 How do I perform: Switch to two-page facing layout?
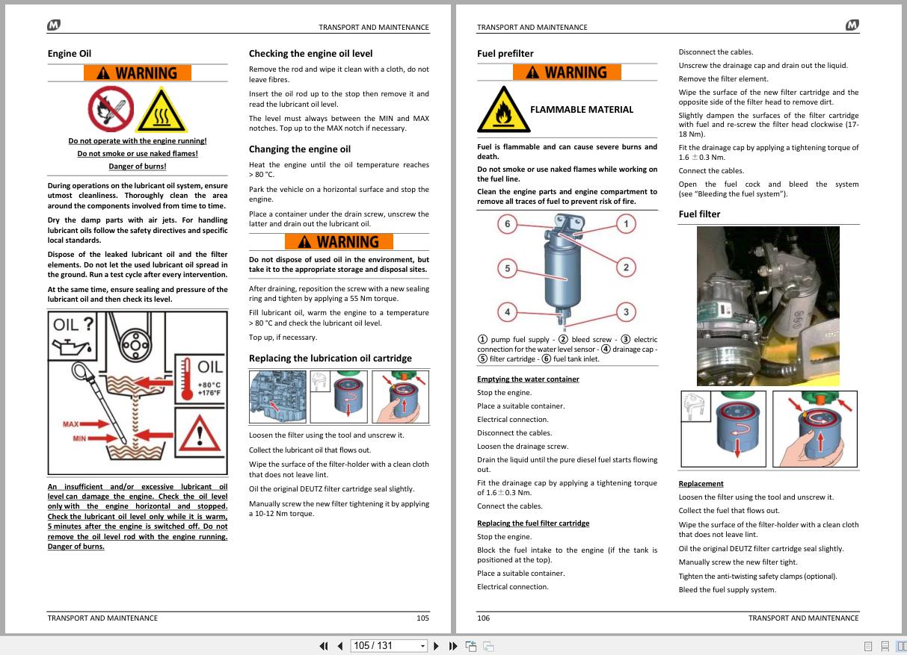coord(900,646)
